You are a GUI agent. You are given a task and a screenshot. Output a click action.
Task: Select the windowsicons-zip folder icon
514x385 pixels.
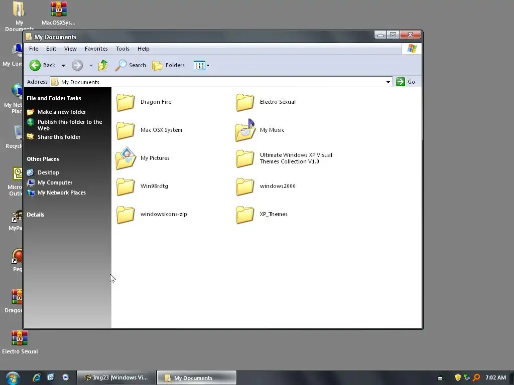[125, 215]
